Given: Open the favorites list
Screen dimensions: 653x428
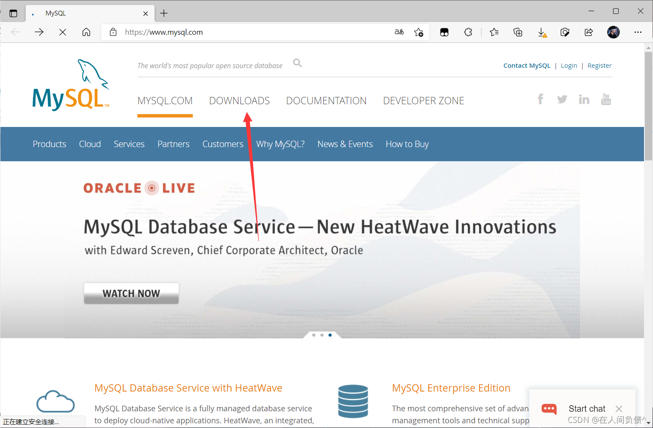Looking at the screenshot, I should (494, 32).
